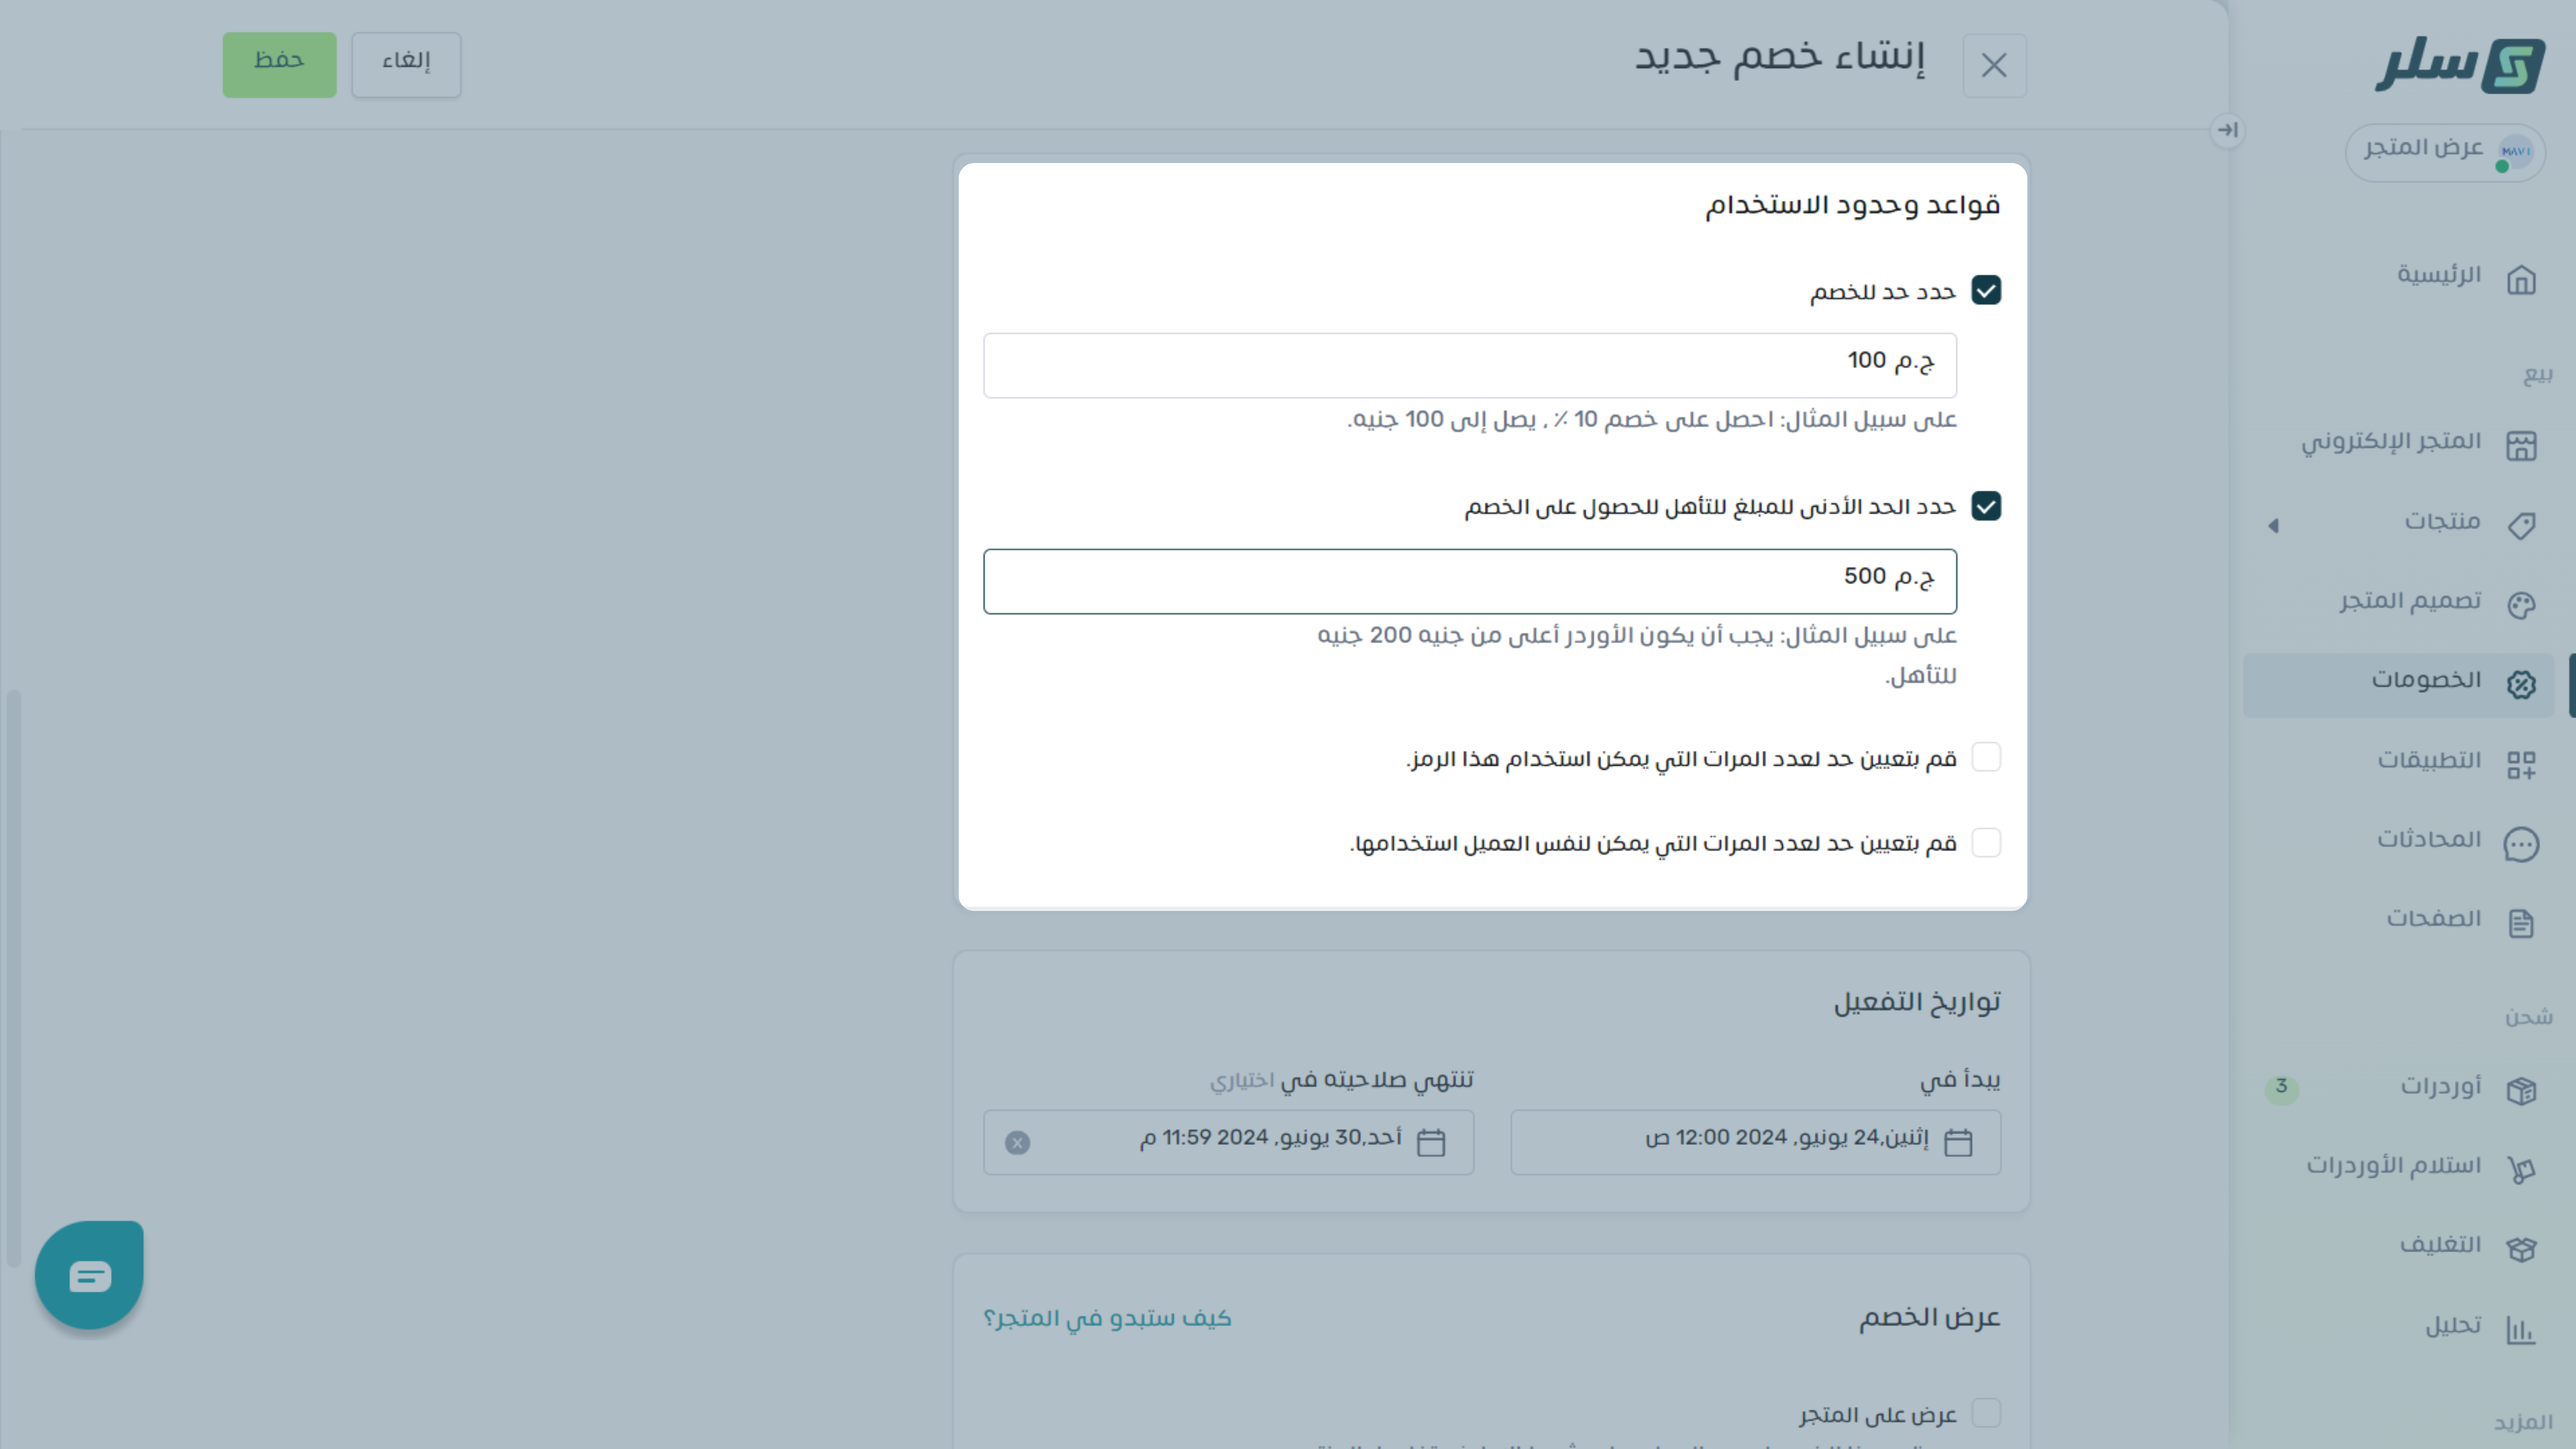The width and height of the screenshot is (2576, 1449).
Task: Click the التطبيقات apps grid icon
Action: coord(2521,765)
